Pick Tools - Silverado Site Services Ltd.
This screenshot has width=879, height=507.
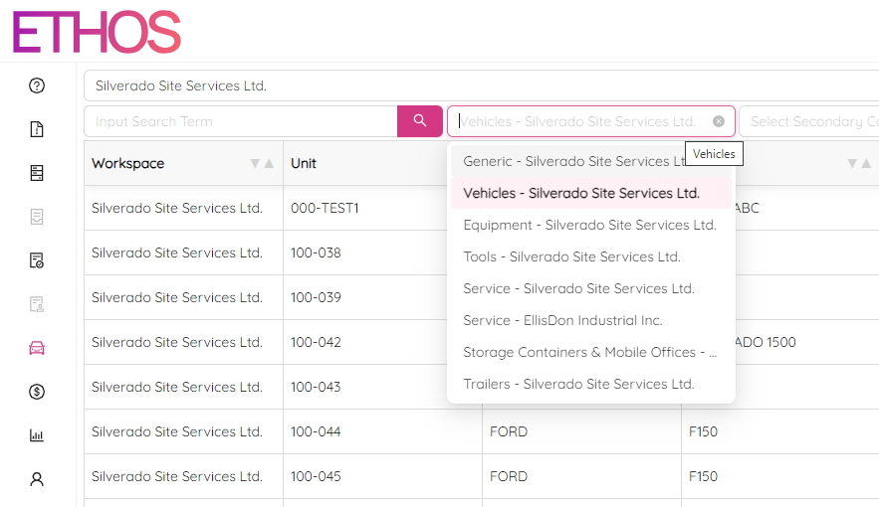pos(571,256)
